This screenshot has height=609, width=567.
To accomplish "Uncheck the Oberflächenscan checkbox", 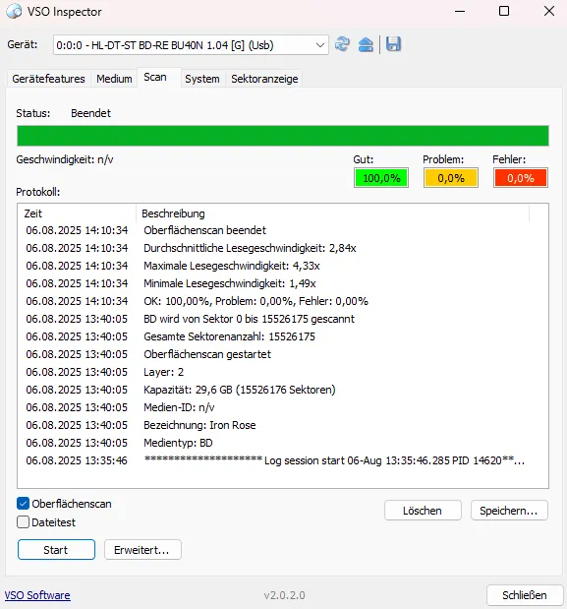I will coord(23,504).
